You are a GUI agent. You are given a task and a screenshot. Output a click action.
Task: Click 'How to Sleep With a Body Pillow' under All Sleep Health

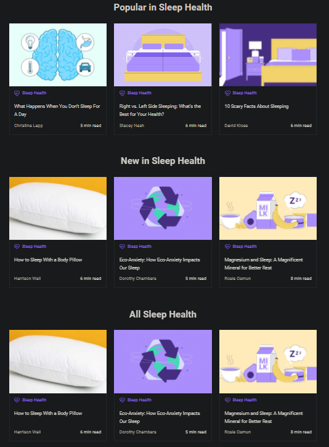[48, 413]
